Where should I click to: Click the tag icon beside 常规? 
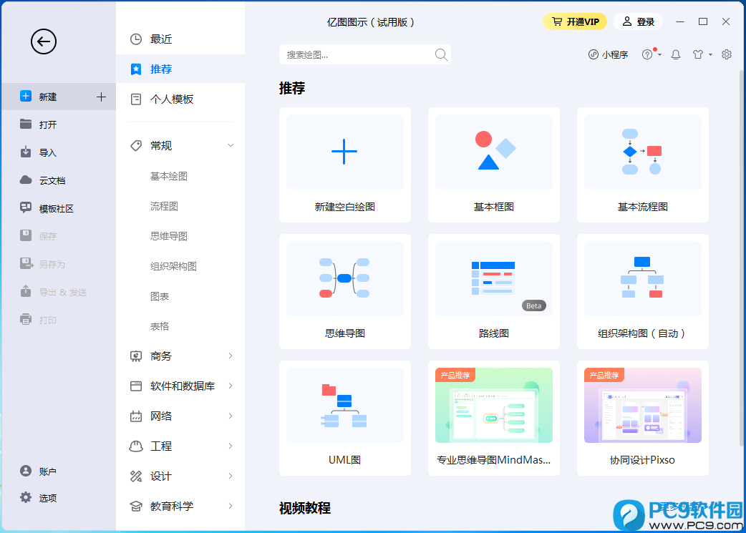click(x=136, y=145)
